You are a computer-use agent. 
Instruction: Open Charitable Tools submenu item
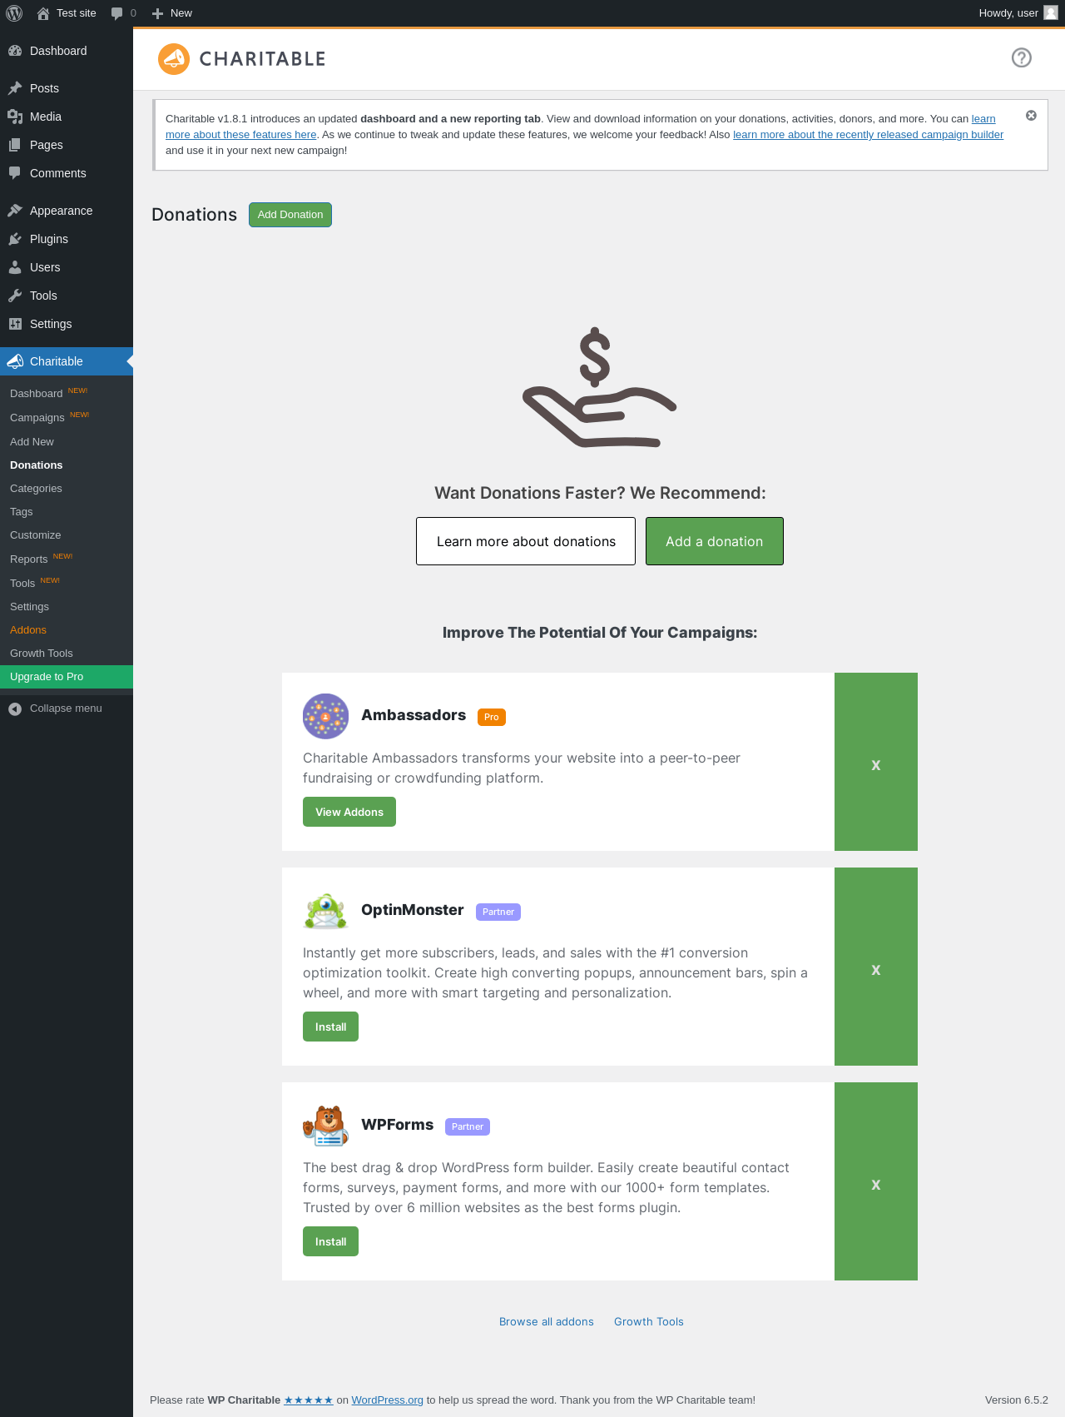[67, 583]
